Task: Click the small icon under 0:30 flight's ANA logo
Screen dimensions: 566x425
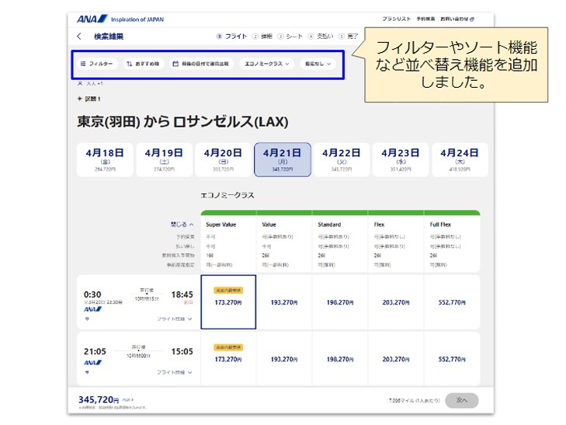Action: click(x=87, y=319)
